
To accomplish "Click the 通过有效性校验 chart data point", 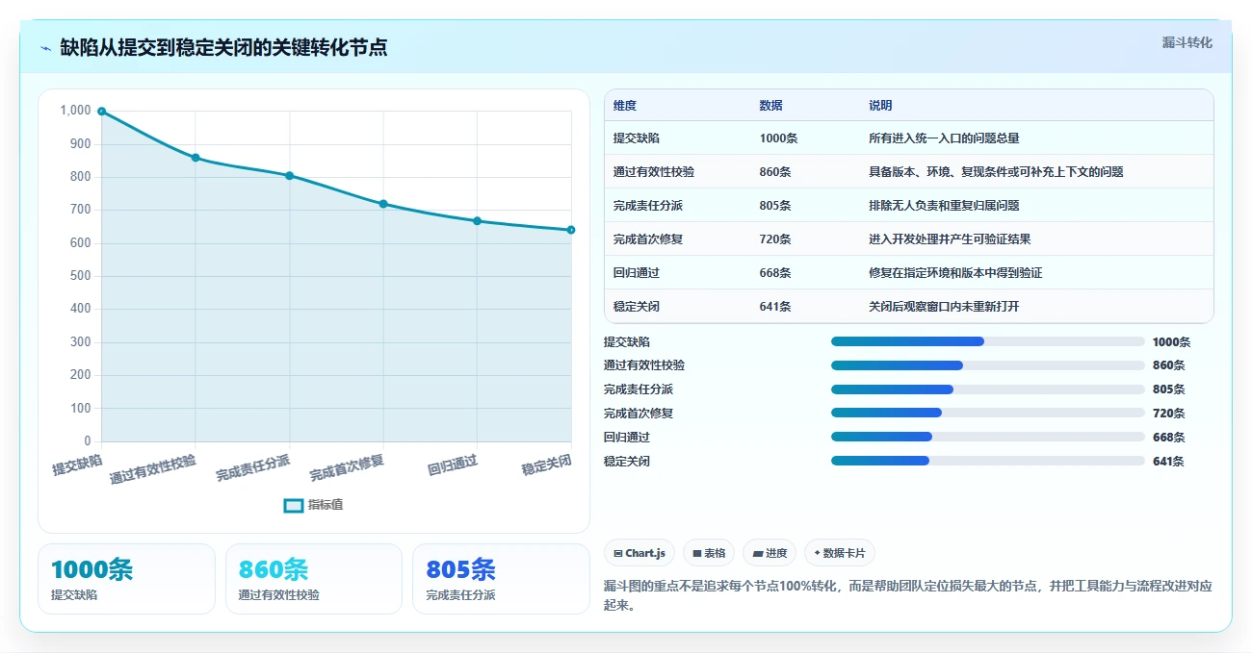I will [196, 158].
